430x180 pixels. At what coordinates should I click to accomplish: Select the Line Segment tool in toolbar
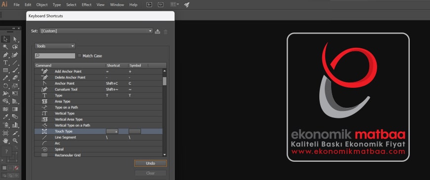coord(15,62)
